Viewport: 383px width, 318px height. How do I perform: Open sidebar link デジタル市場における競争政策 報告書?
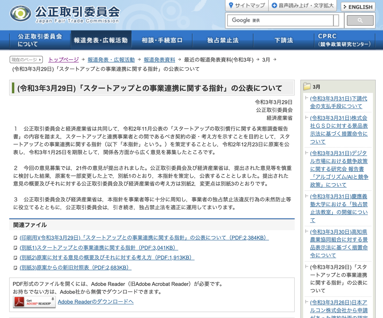coord(339,169)
